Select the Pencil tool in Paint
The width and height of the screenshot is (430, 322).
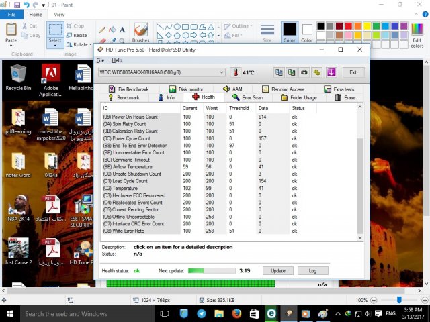[102, 30]
